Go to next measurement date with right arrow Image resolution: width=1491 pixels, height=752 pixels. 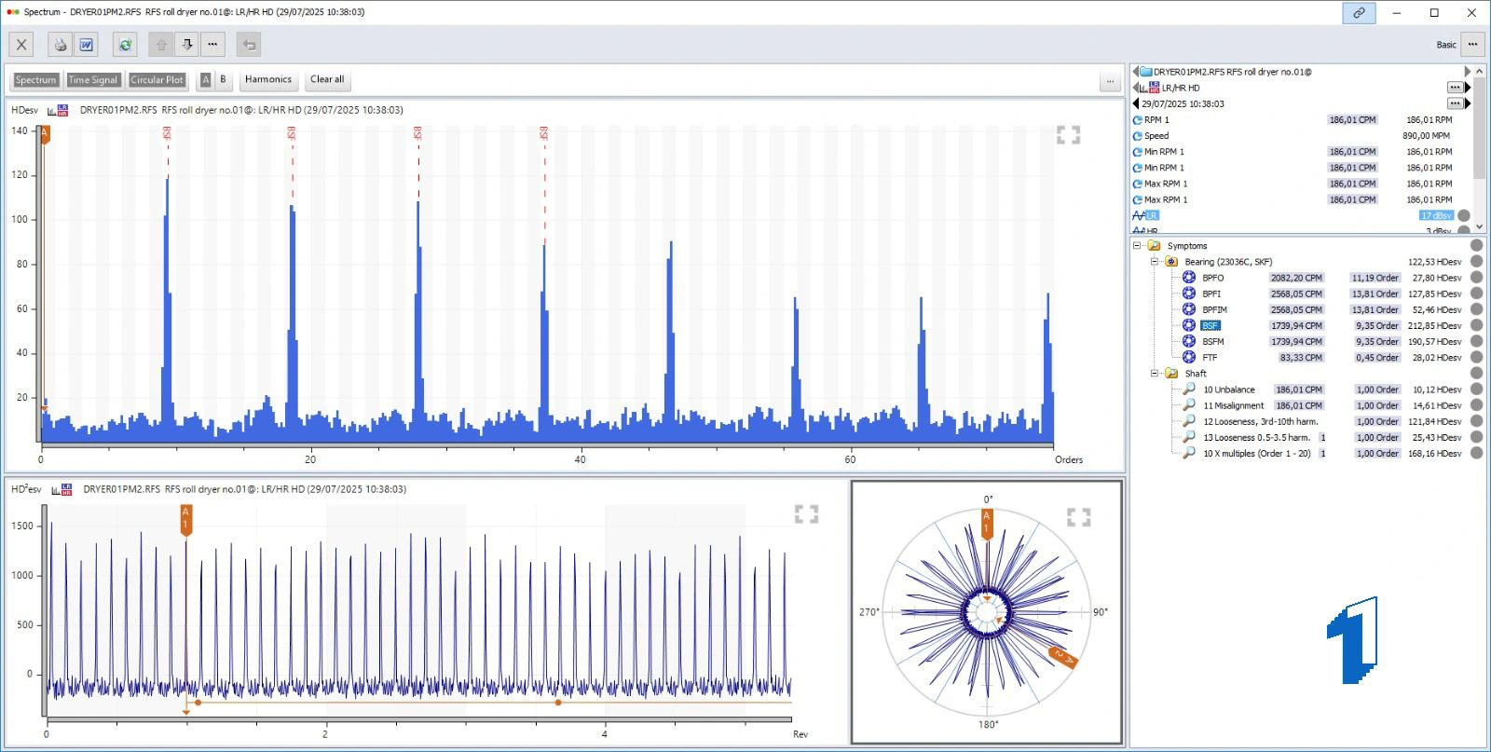point(1468,103)
